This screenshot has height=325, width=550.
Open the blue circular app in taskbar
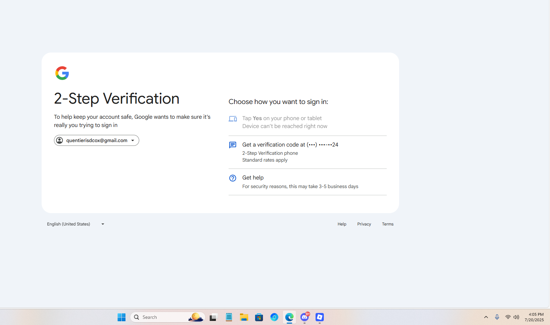tap(274, 317)
